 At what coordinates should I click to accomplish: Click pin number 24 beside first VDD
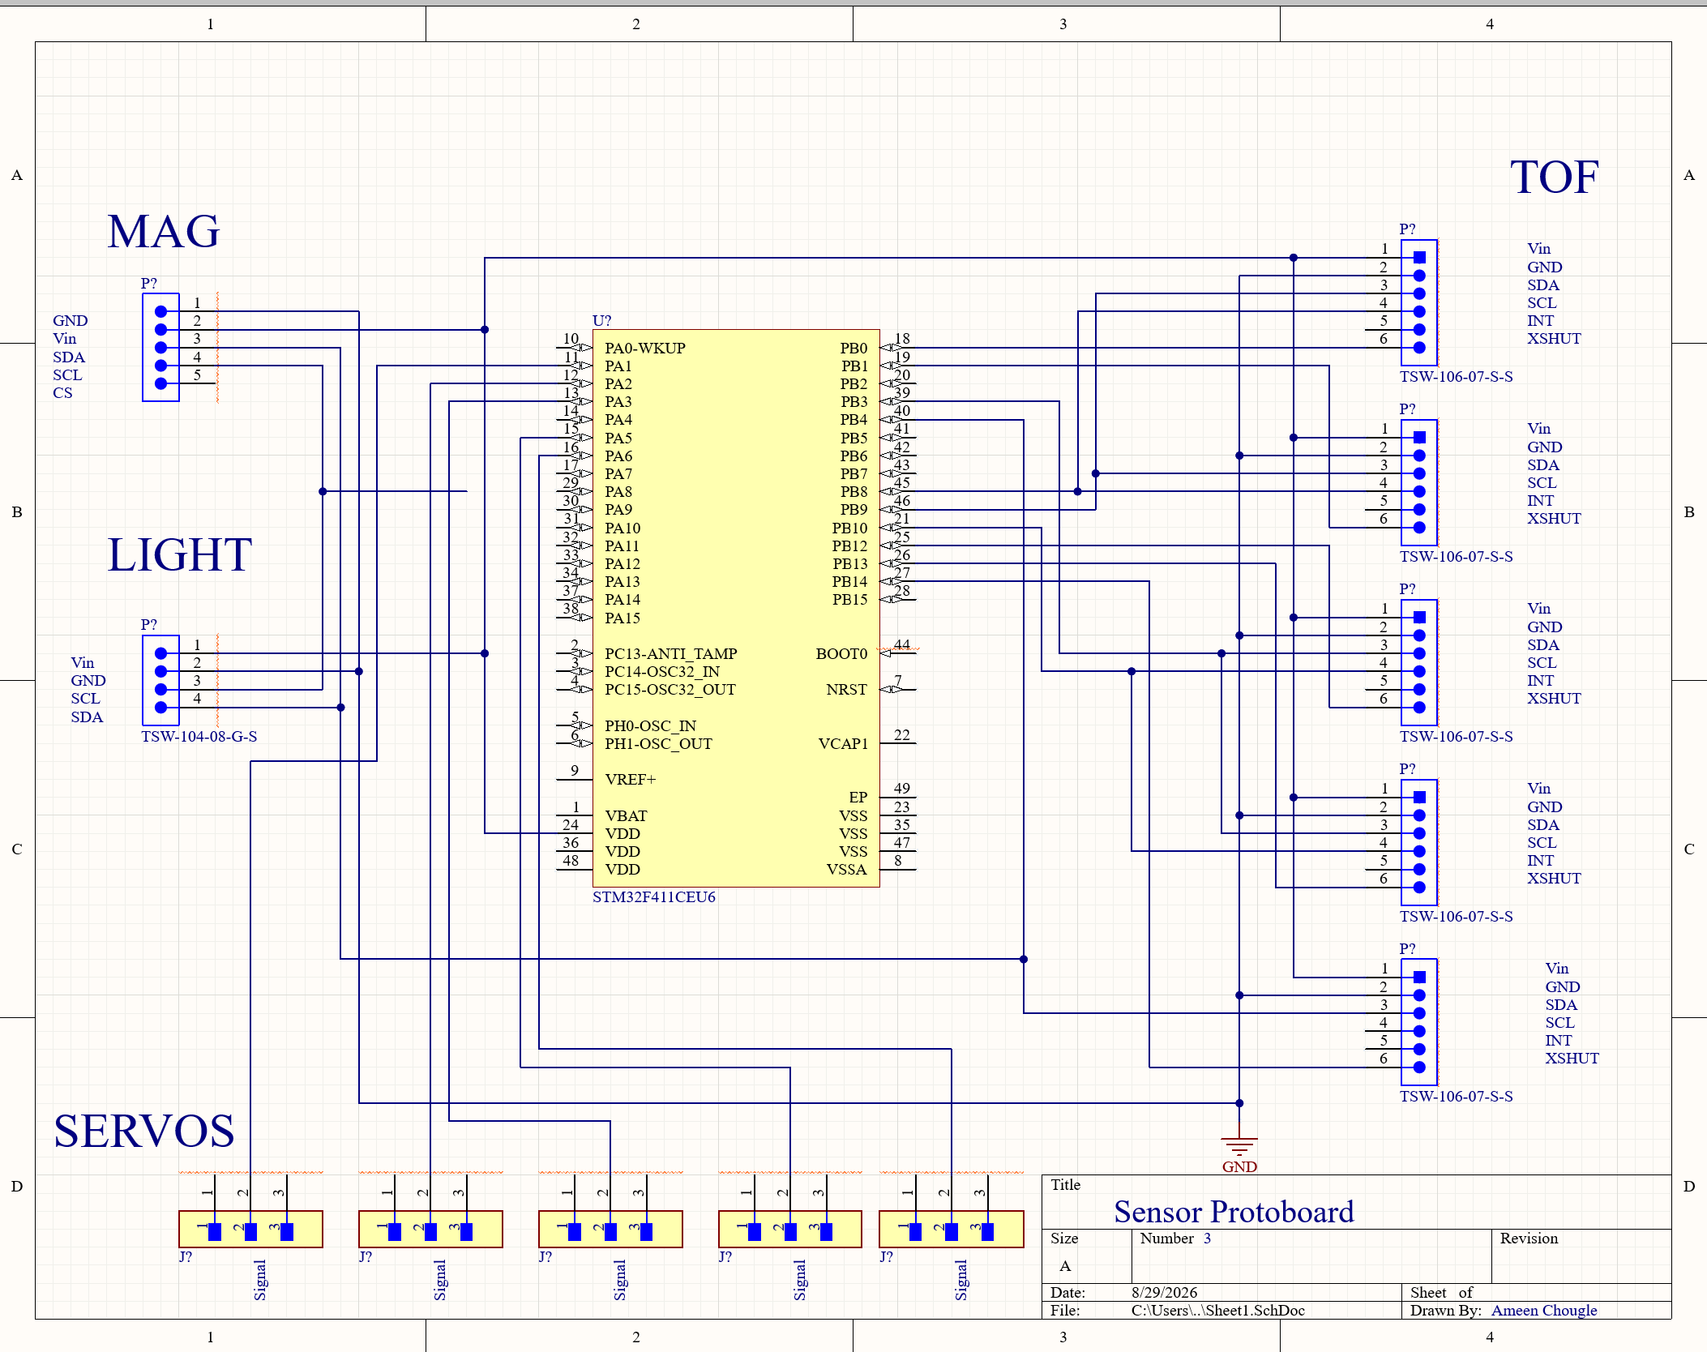[571, 825]
